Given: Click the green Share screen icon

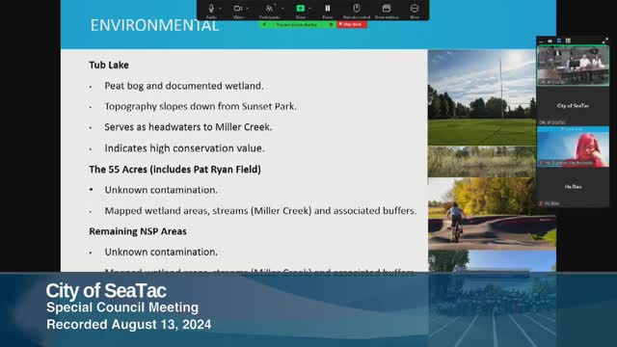Looking at the screenshot, I should tap(301, 9).
